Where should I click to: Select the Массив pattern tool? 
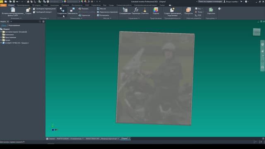[x=101, y=9]
